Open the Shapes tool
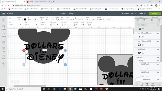Viewport: 162px width, 91px height. pos(4,57)
